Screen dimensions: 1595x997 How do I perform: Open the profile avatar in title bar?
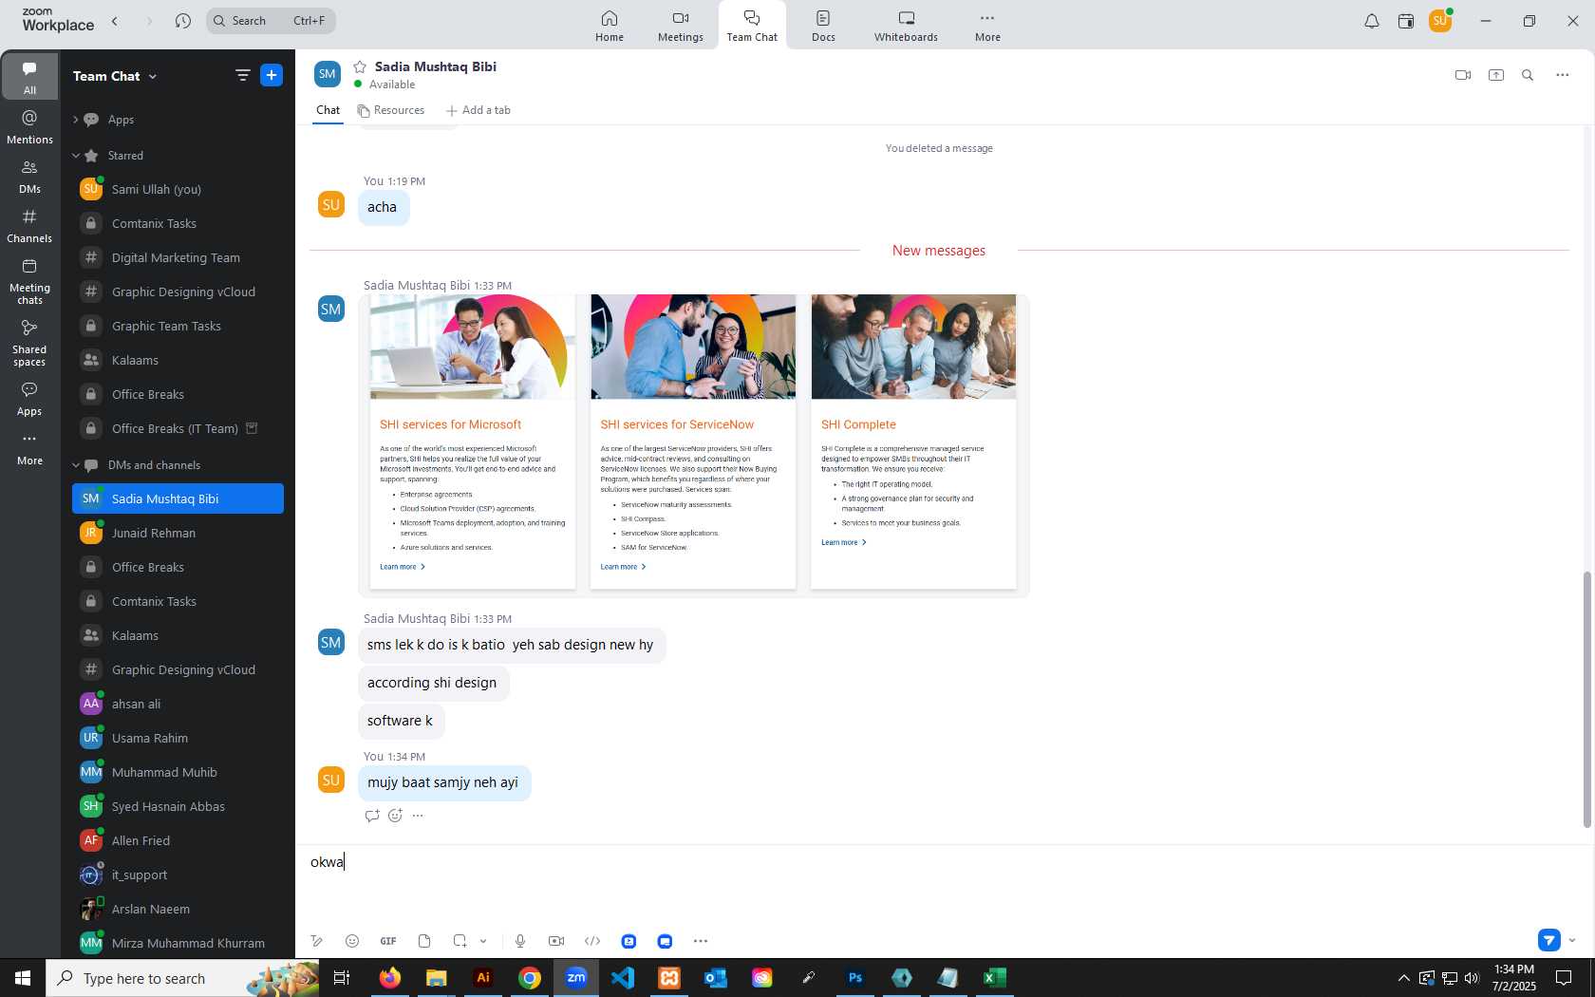point(1440,21)
